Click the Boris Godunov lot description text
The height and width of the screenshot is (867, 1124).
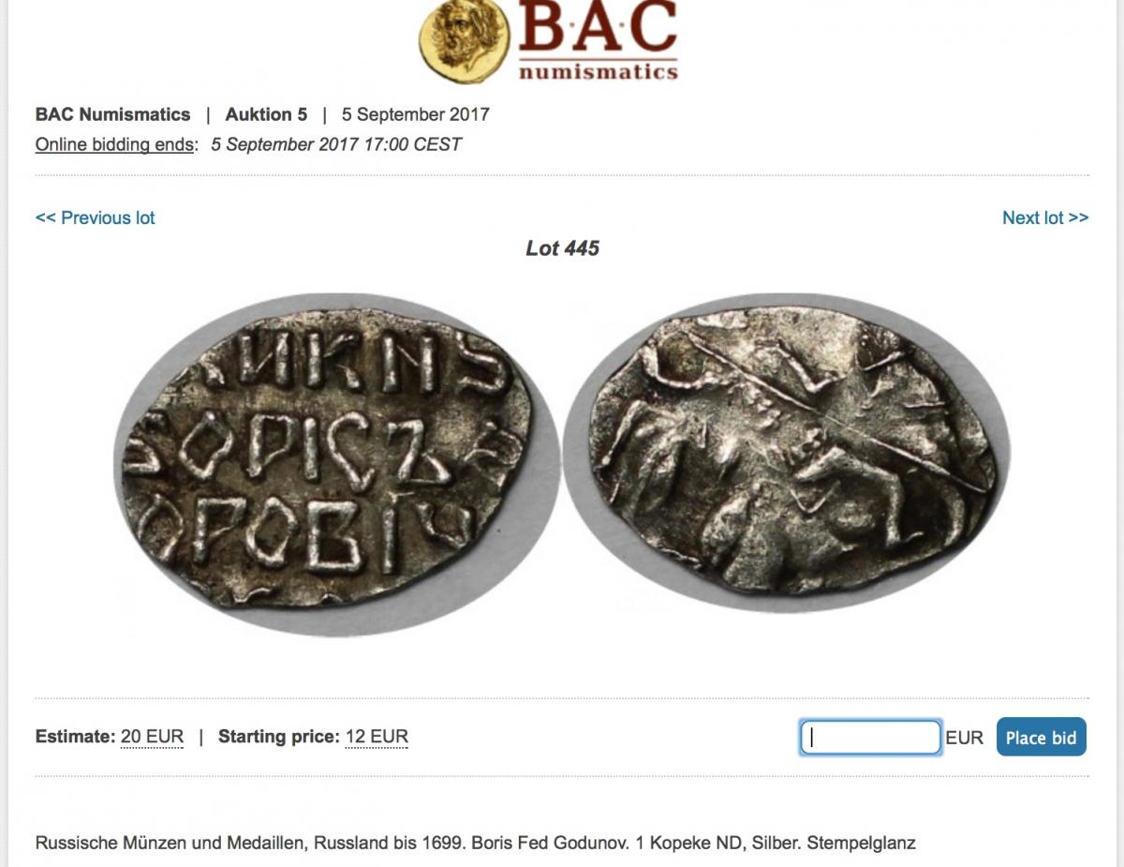click(475, 843)
